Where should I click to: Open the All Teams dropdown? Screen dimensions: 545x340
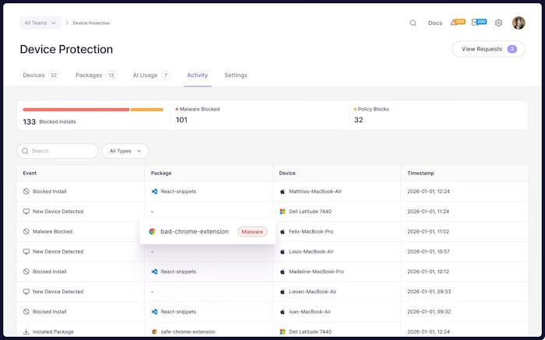40,23
